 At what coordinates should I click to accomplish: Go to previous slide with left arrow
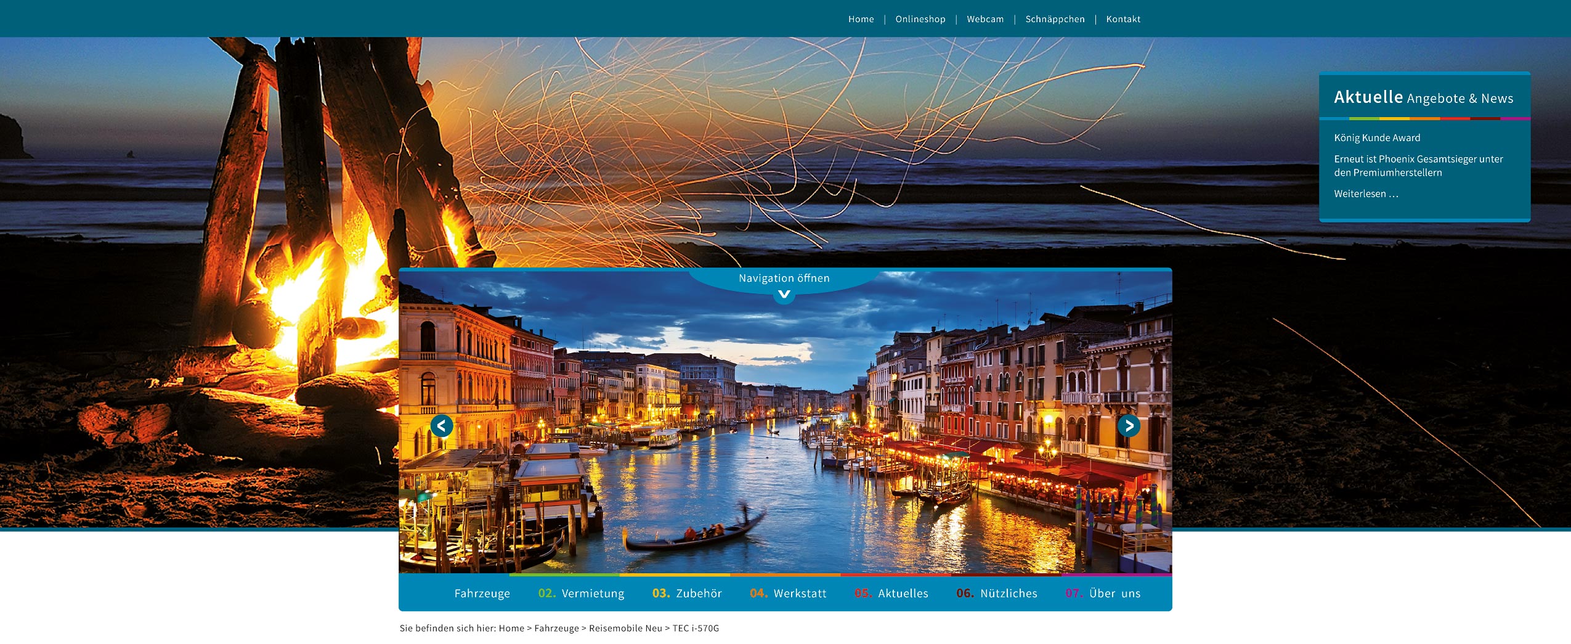click(x=441, y=426)
